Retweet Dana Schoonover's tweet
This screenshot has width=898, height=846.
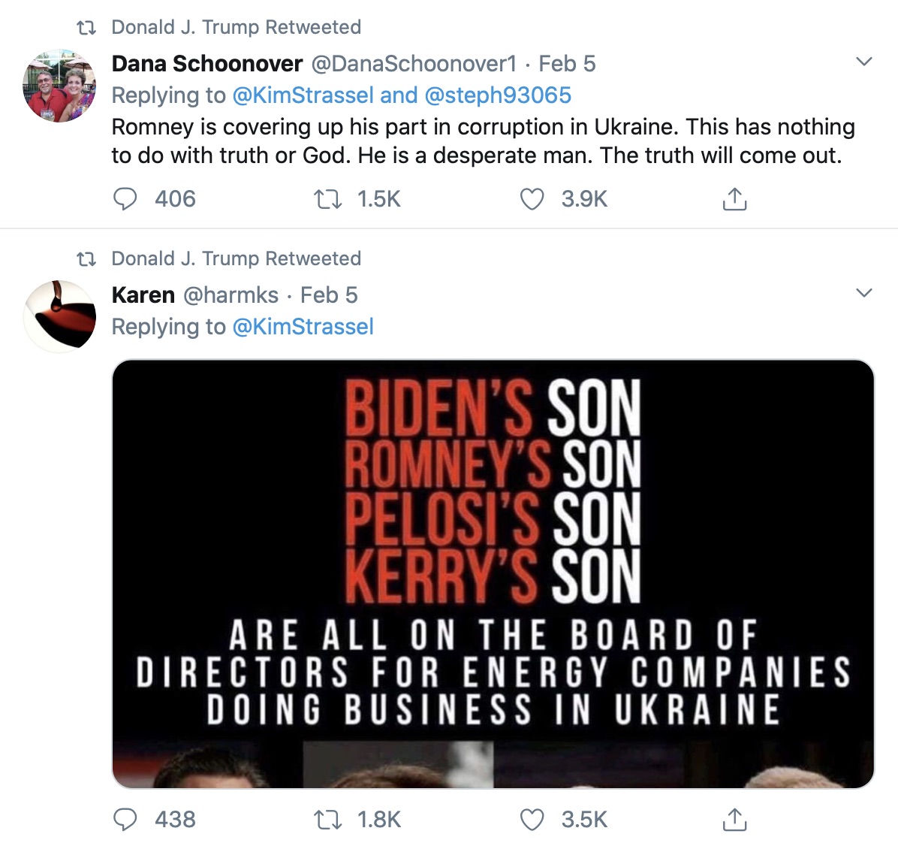click(x=327, y=199)
